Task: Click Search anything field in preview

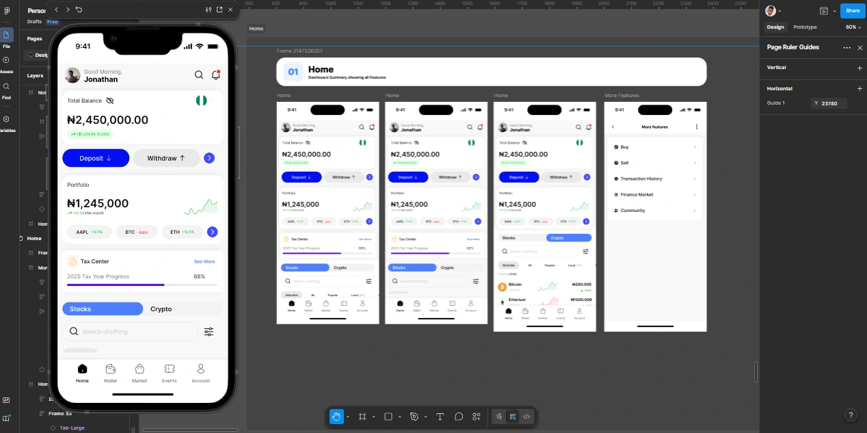Action: (130, 332)
